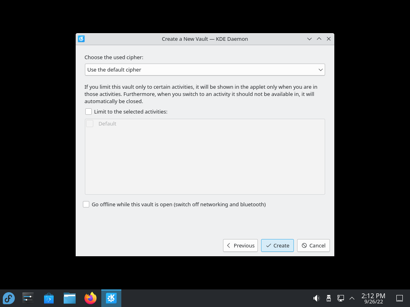Click the Show Desktop icon

tap(400, 298)
